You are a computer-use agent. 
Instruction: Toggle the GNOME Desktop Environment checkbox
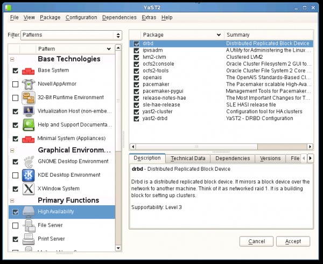pyautogui.click(x=15, y=162)
